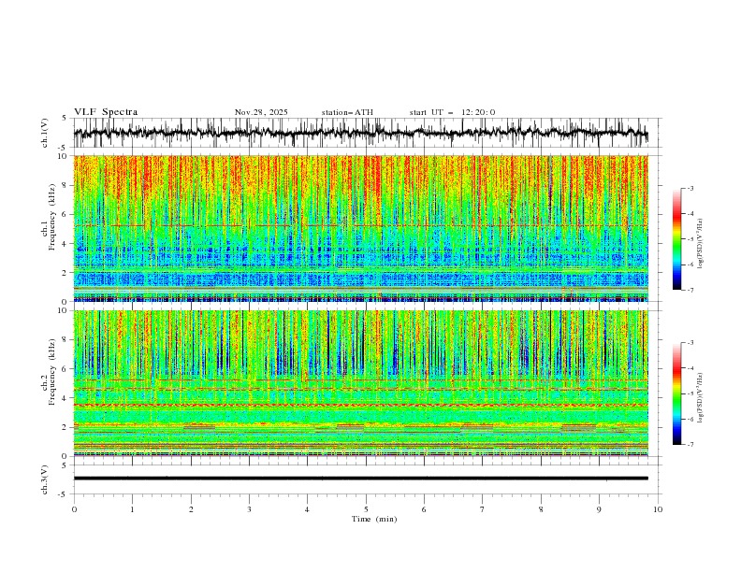Click the 'Time (min)' axis label
This screenshot has width=741, height=572.
pyautogui.click(x=374, y=519)
